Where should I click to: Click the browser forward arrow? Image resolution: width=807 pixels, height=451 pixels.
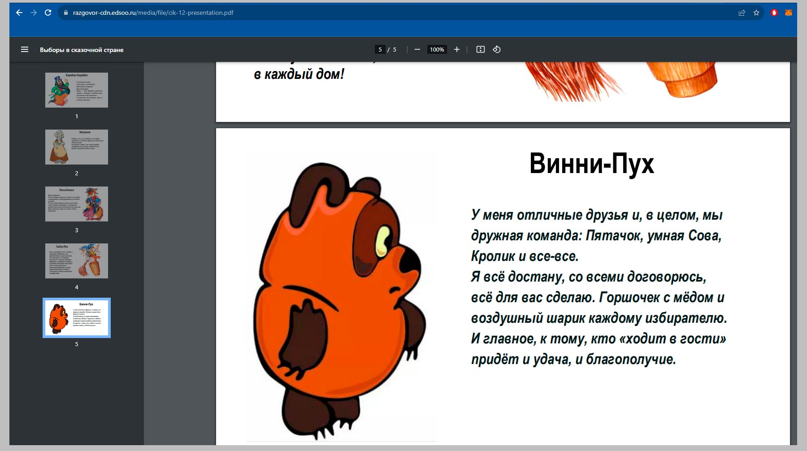[34, 13]
